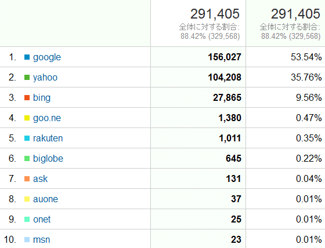Screen dimensions: 325x248
Task: Click the red-orange swatch beside bing
Action: (x=27, y=98)
